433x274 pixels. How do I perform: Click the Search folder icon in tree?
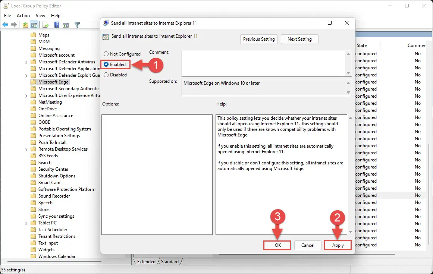coord(33,163)
